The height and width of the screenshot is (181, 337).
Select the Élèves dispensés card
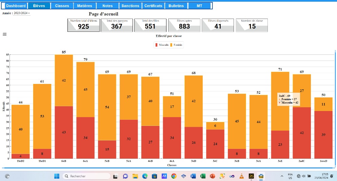point(218,25)
